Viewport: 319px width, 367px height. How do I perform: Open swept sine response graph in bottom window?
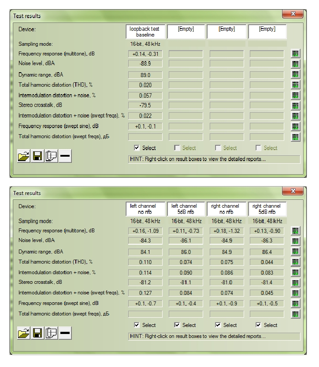[295, 304]
